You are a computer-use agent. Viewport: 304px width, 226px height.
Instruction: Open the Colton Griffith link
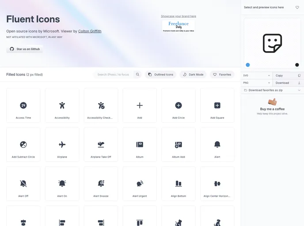point(90,31)
